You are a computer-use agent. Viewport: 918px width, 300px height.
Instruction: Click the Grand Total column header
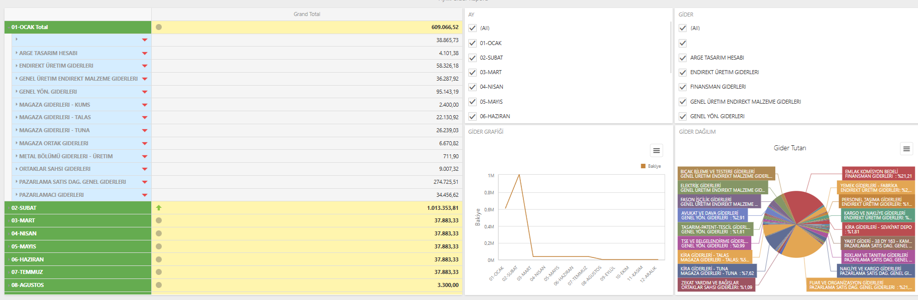tap(307, 14)
